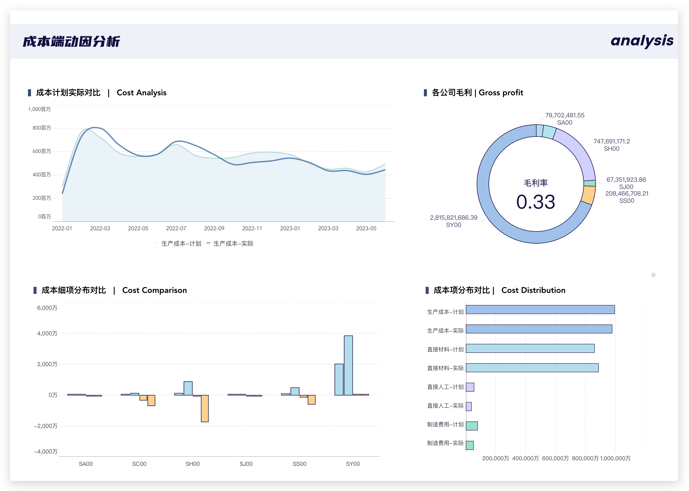Click the 成本端动因分析 page title
The width and height of the screenshot is (689, 491).
71,41
